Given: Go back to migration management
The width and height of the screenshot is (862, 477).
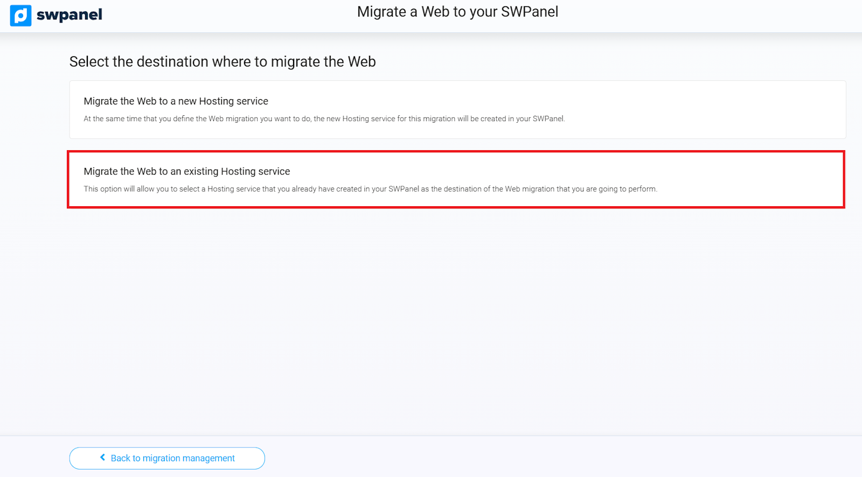Looking at the screenshot, I should (x=166, y=458).
